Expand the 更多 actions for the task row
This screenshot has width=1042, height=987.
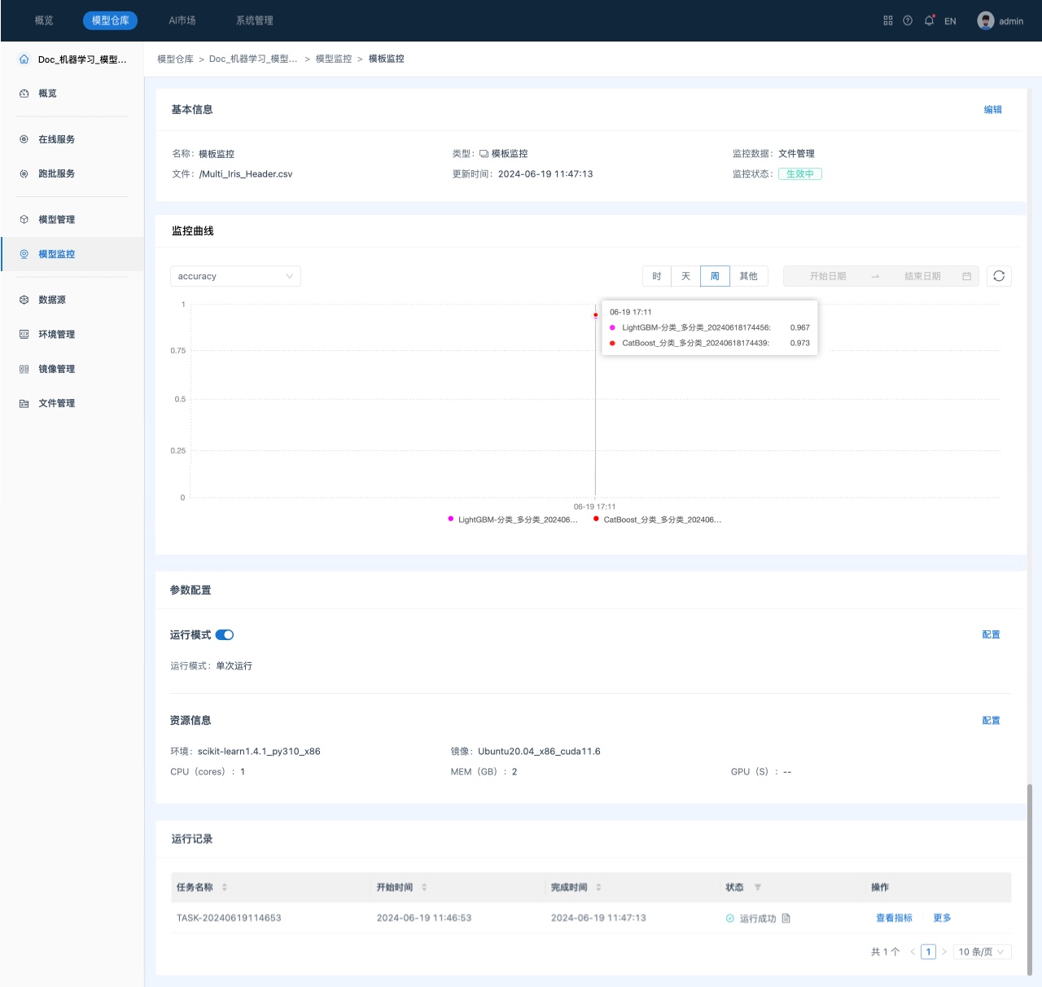pos(942,918)
